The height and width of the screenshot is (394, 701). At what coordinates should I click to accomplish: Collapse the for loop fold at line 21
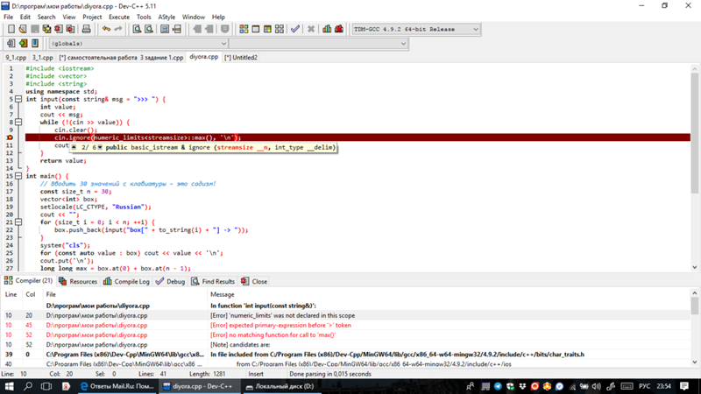pyautogui.click(x=18, y=222)
